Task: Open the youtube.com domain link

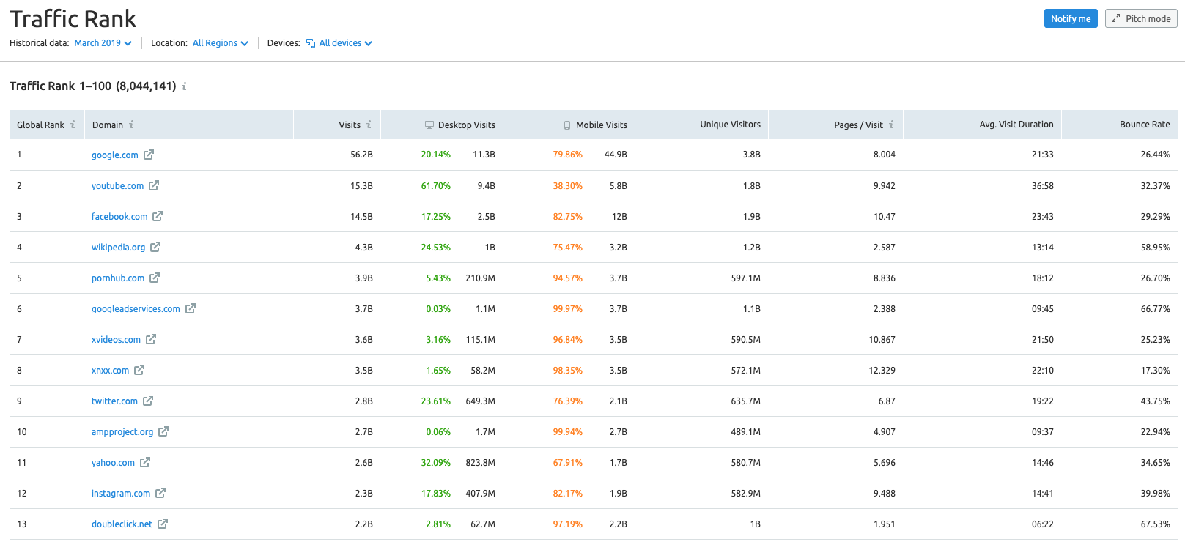Action: pos(117,186)
